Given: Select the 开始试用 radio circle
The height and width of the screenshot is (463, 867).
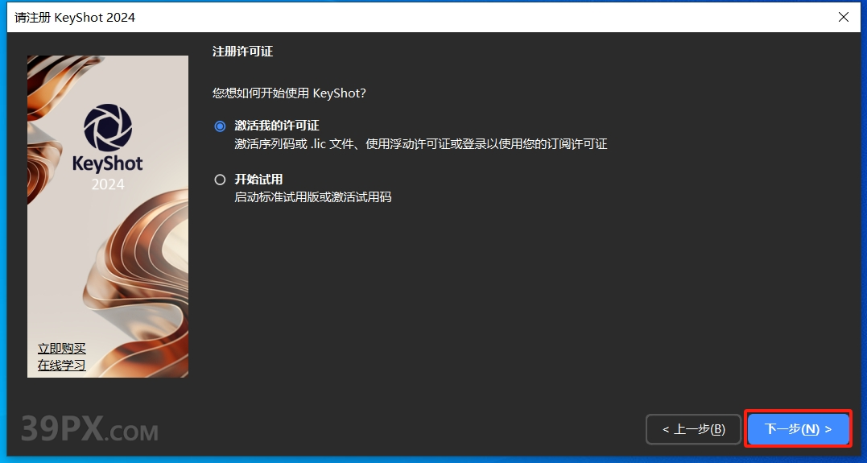Looking at the screenshot, I should 220,180.
